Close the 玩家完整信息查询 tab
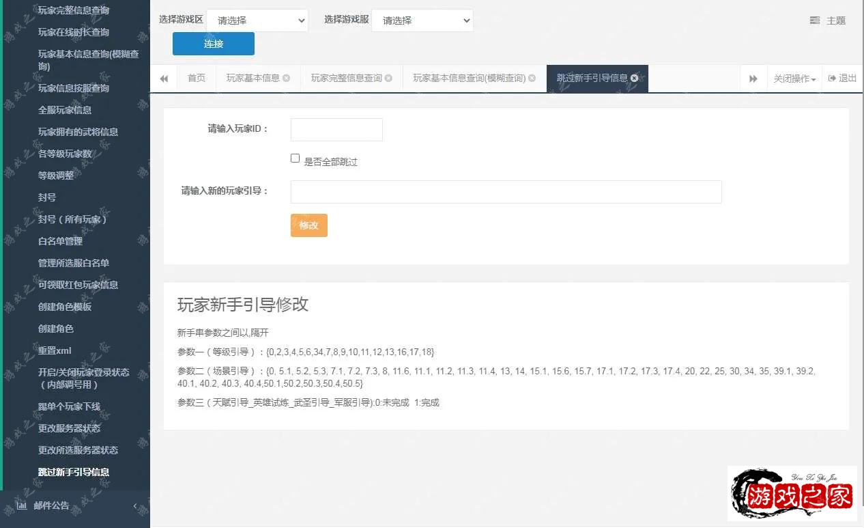 pyautogui.click(x=389, y=78)
